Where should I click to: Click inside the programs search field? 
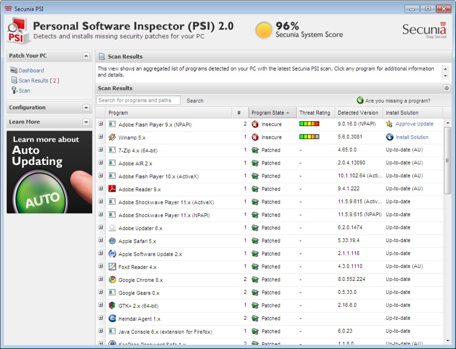pos(138,100)
